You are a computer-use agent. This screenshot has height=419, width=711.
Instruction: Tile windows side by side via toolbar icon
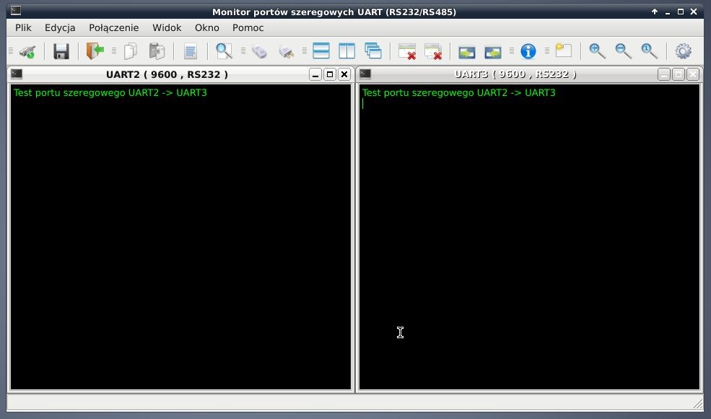tap(347, 51)
